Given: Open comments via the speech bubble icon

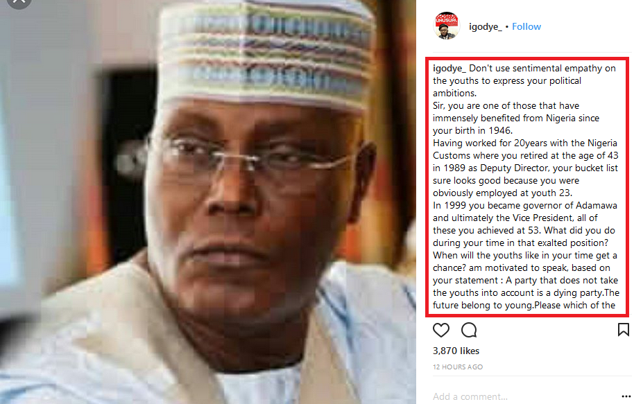Looking at the screenshot, I should click(469, 330).
